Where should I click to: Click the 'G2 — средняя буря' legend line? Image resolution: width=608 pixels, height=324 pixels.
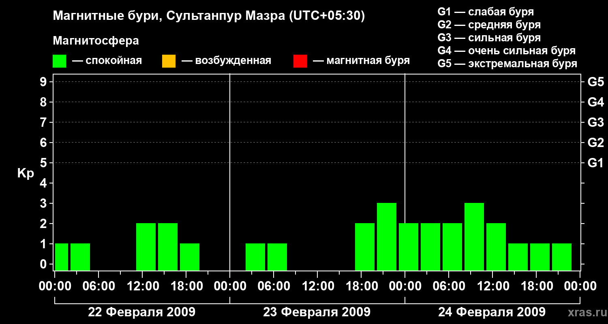[489, 25]
